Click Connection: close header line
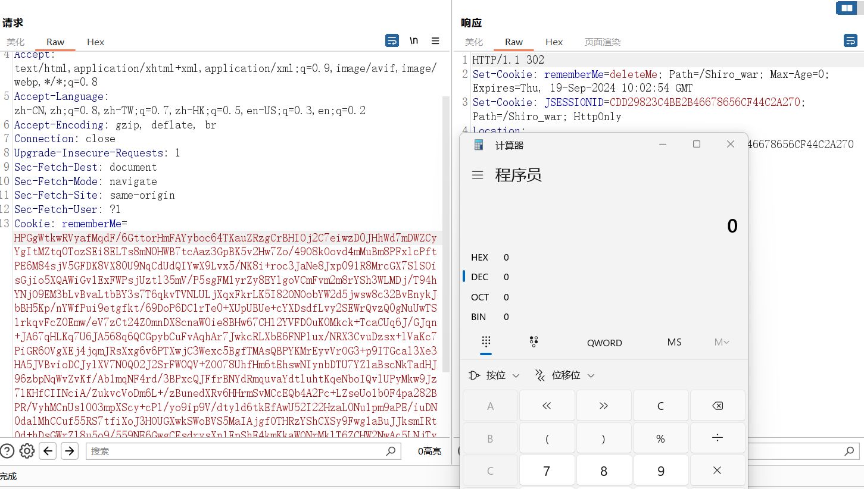 pos(65,139)
